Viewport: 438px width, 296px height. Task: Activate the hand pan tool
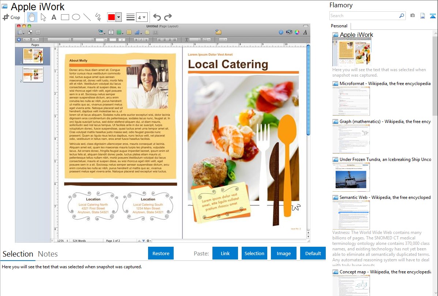(32, 17)
